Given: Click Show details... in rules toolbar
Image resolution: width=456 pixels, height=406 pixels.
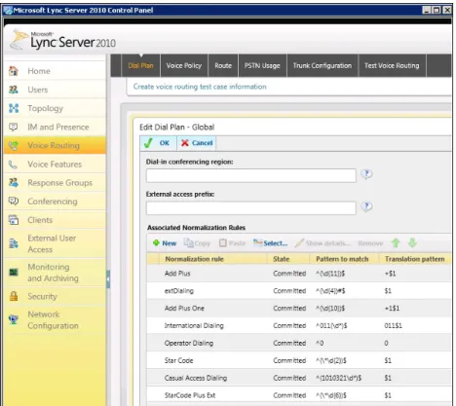Looking at the screenshot, I should click(323, 243).
